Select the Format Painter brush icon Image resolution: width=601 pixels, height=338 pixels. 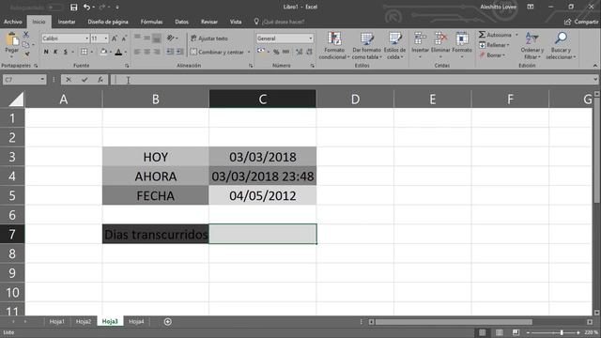click(26, 54)
